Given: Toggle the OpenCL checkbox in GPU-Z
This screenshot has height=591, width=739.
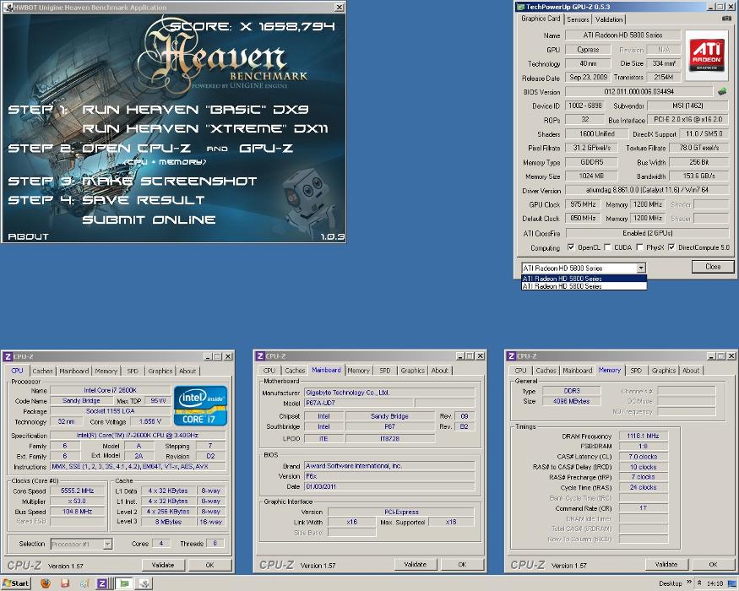Looking at the screenshot, I should click(571, 247).
